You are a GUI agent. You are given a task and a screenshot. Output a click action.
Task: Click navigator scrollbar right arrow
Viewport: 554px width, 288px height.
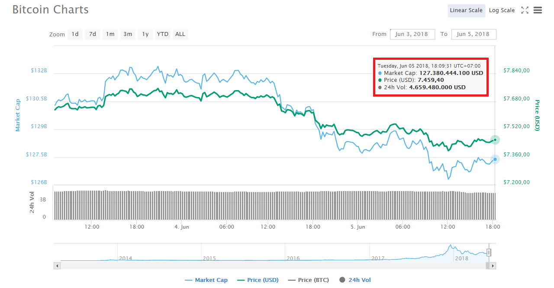click(x=493, y=265)
